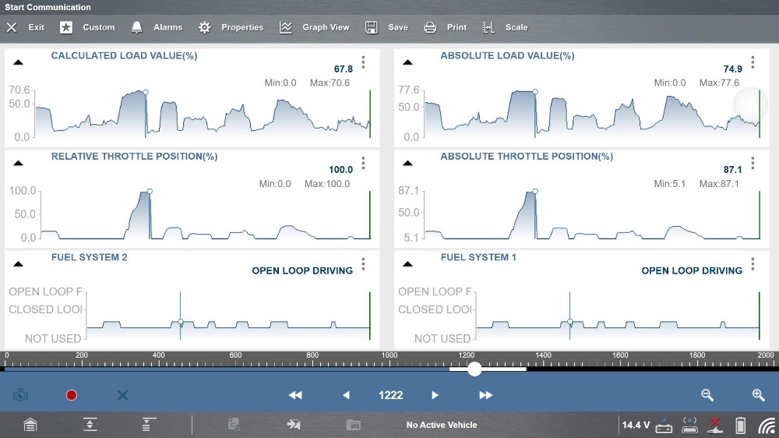Click the zoom in magnifier icon
Viewport: 779px width, 438px height.
758,395
